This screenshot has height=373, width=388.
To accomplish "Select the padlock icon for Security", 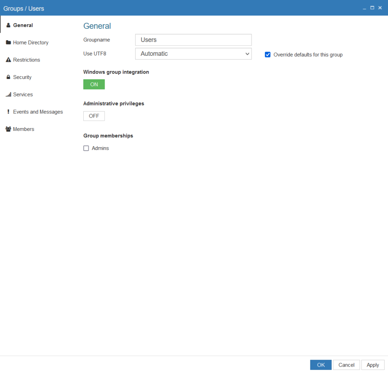I will [8, 77].
